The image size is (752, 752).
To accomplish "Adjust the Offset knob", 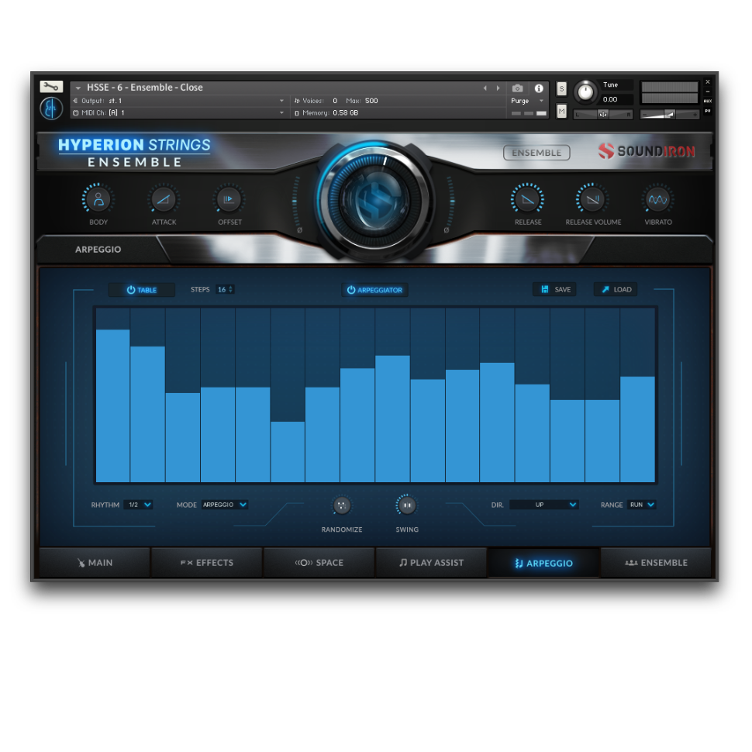I will coord(229,198).
